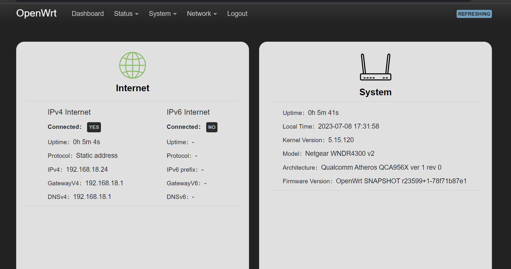Click the green Internet globe icon

[x=132, y=65]
